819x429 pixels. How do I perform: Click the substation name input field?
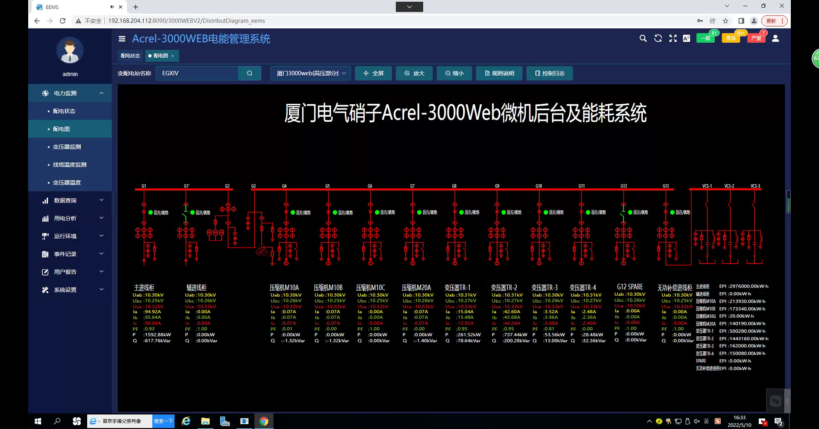197,73
